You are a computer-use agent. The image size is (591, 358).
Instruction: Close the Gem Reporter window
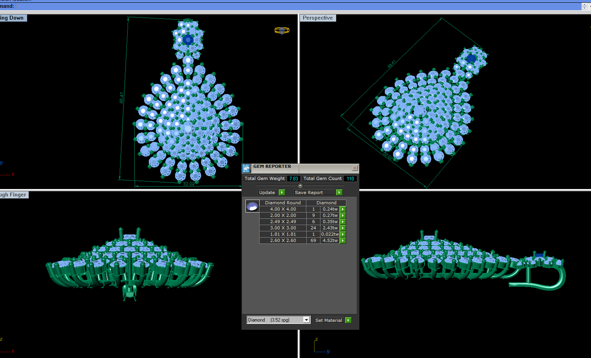click(355, 168)
